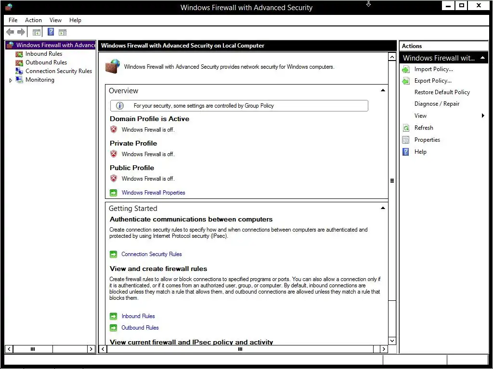Screen dimensions: 493x369
Task: Click center pane horizontal scrollbar left arrow
Action: pos(103,349)
